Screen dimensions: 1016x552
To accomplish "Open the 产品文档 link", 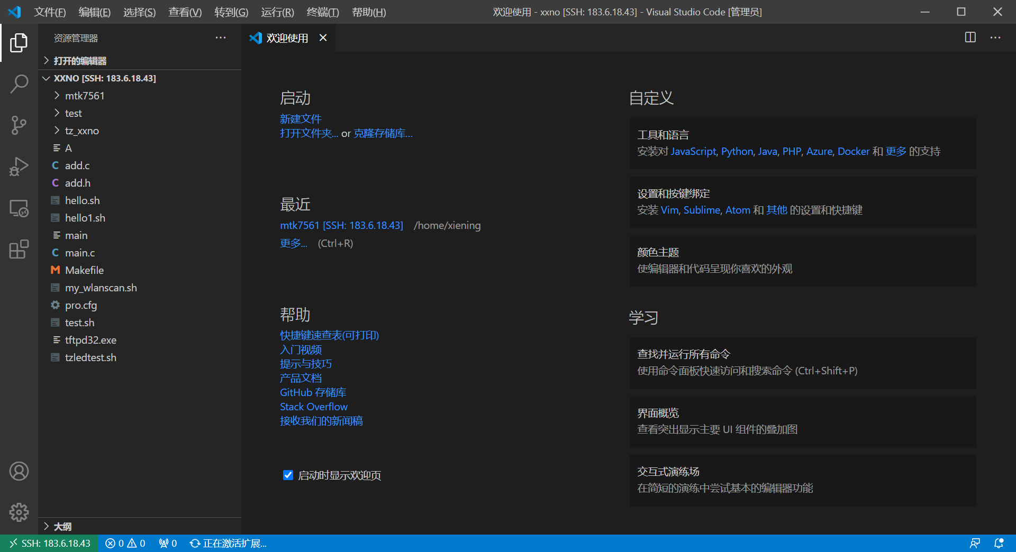I will (301, 378).
